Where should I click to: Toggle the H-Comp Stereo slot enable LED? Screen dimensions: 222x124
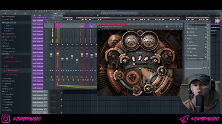[209, 45]
